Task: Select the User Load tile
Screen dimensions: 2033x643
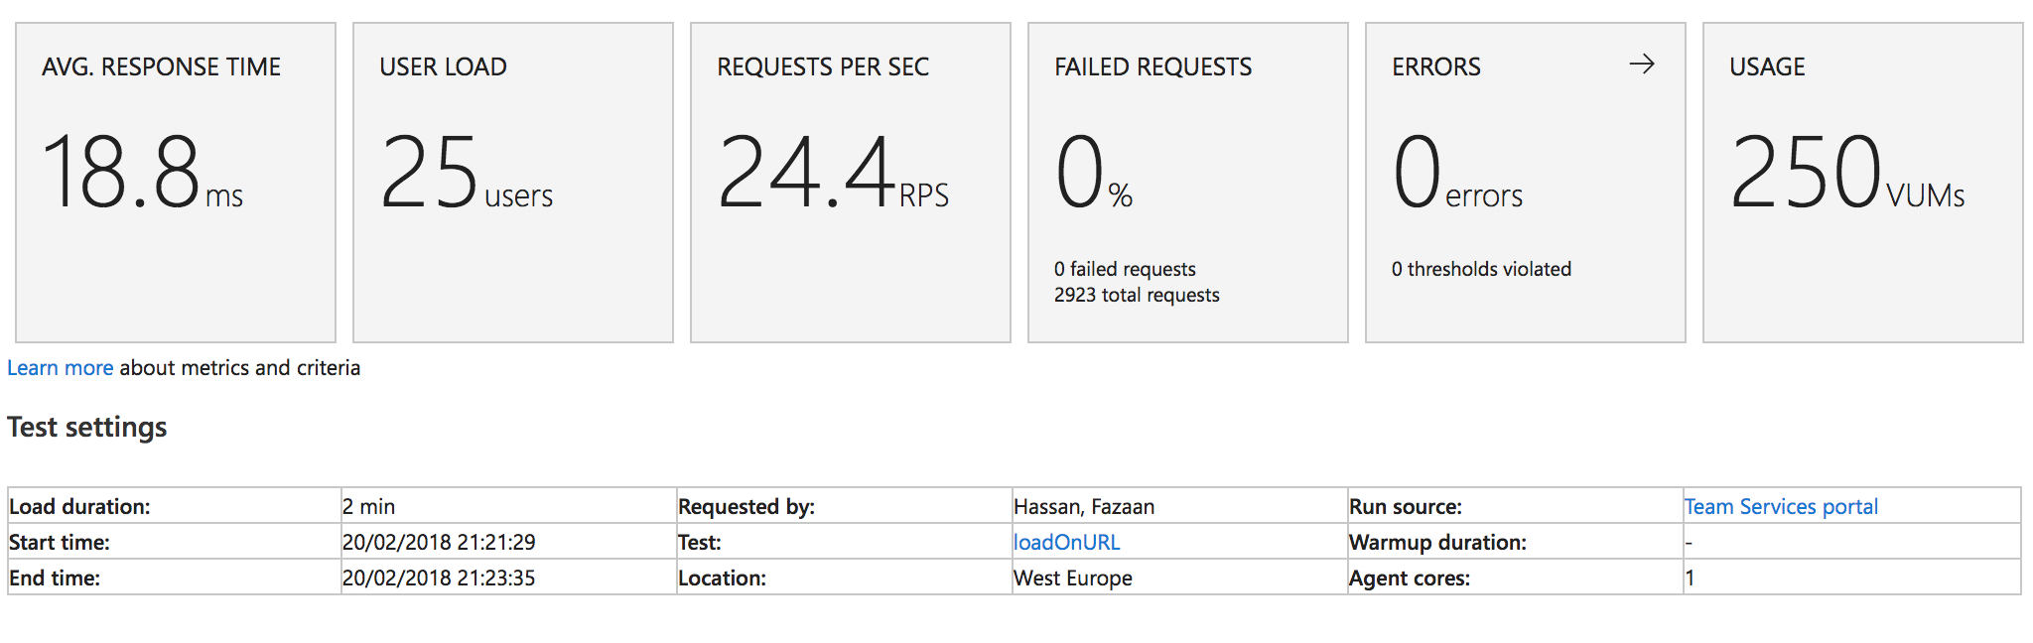Action: (513, 183)
